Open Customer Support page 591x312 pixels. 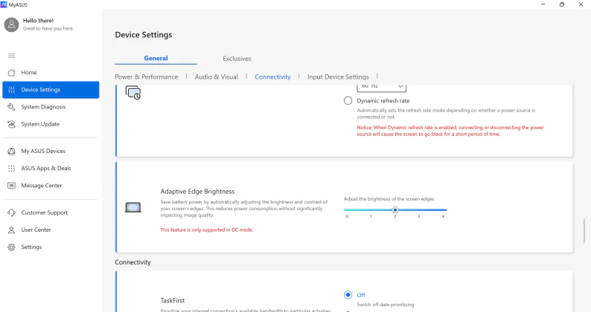click(x=51, y=212)
